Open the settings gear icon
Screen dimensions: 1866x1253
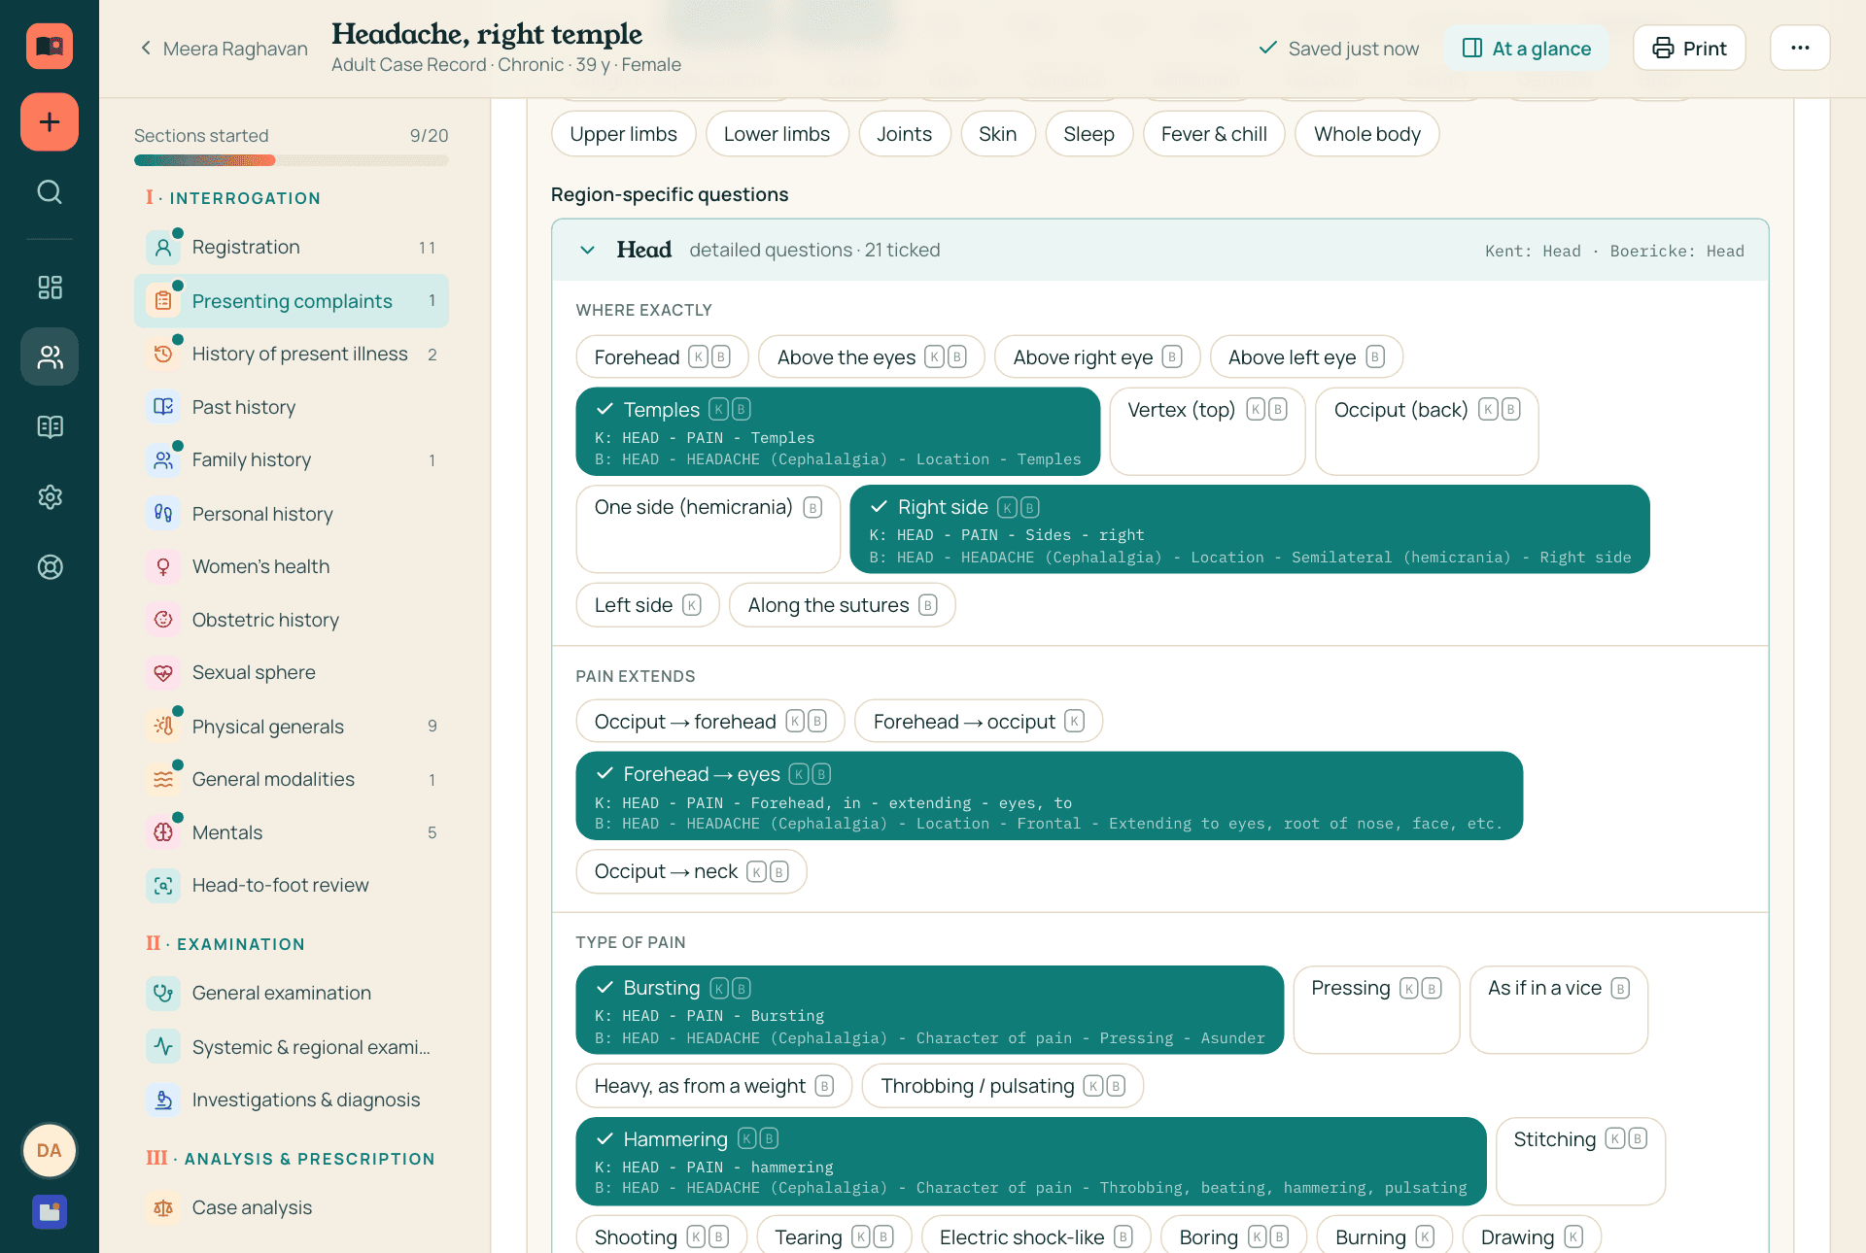(x=50, y=497)
